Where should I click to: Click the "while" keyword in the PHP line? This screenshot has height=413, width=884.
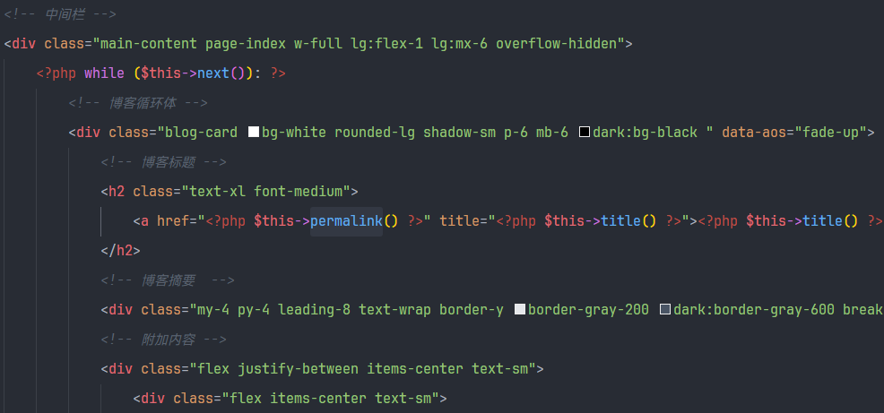(x=105, y=73)
